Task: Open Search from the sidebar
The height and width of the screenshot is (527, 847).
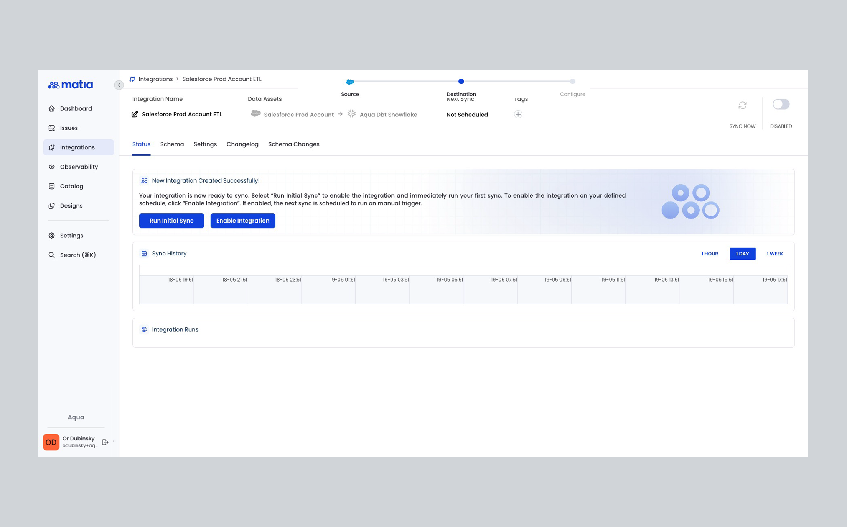Action: 77,255
